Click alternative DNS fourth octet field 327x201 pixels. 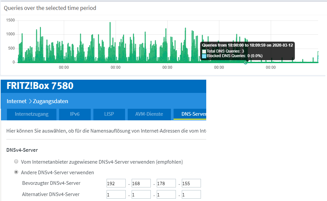click(191, 194)
